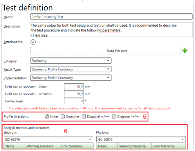Screen dimensions: 195x151
Task: Collapse the Attachments section chevron
Action: (33, 42)
